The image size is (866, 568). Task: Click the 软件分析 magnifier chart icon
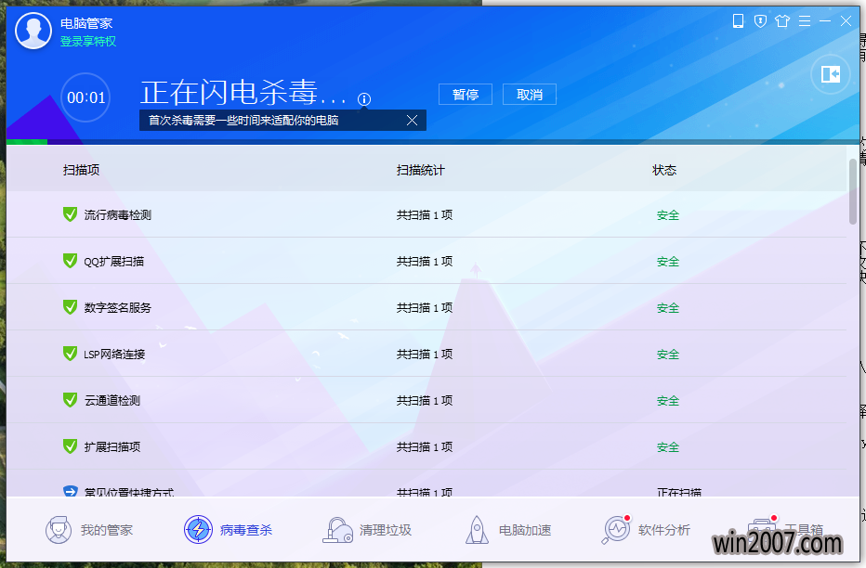click(x=616, y=530)
